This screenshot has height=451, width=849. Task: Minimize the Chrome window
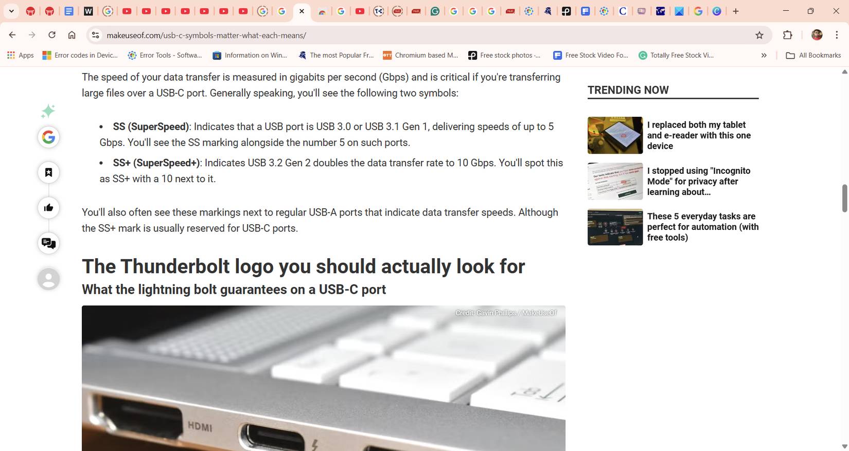786,11
